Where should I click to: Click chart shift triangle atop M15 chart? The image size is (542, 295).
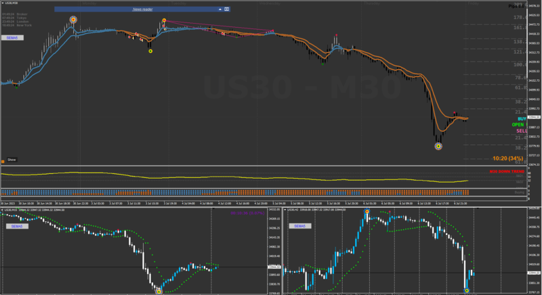[x=213, y=209]
